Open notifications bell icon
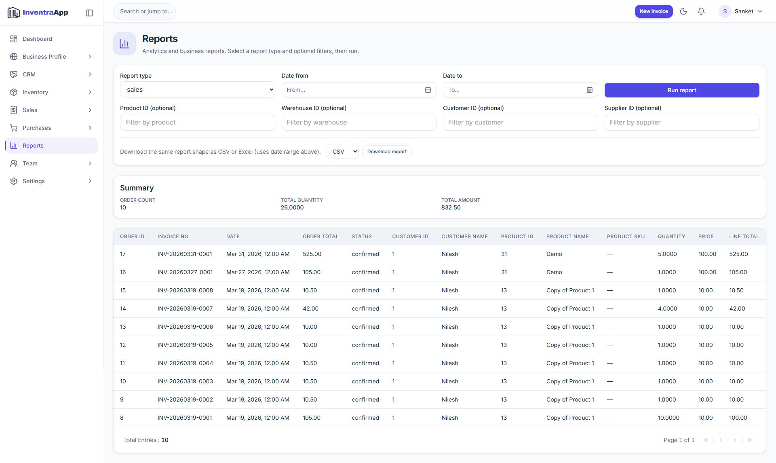Viewport: 776px width, 463px height. (x=701, y=11)
